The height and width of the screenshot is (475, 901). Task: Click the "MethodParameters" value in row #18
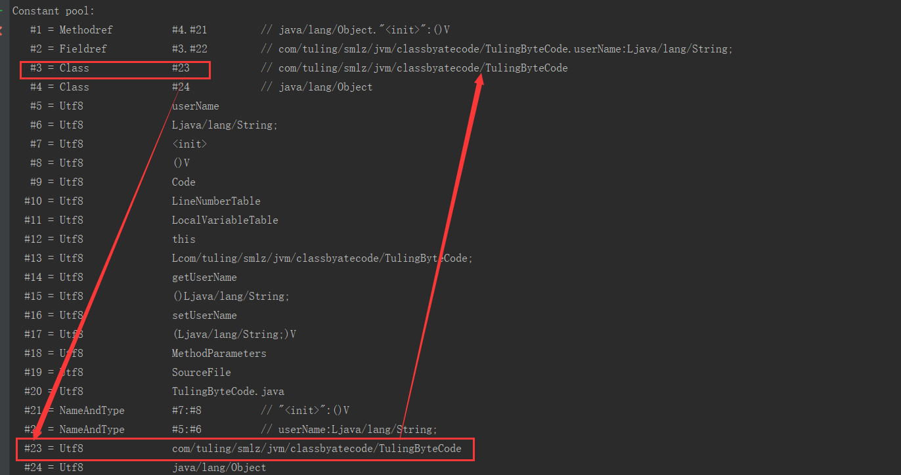(219, 353)
